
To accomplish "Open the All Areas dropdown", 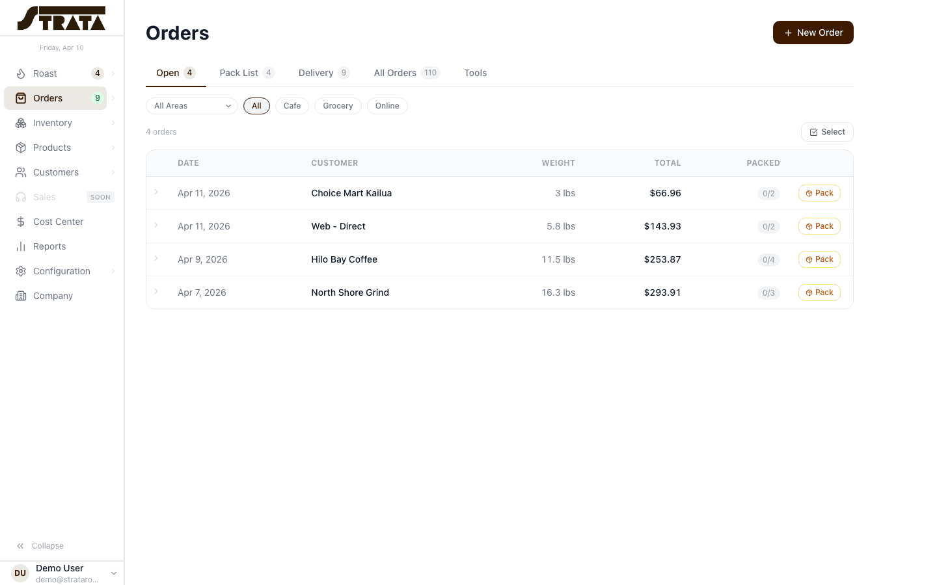I will (x=191, y=105).
